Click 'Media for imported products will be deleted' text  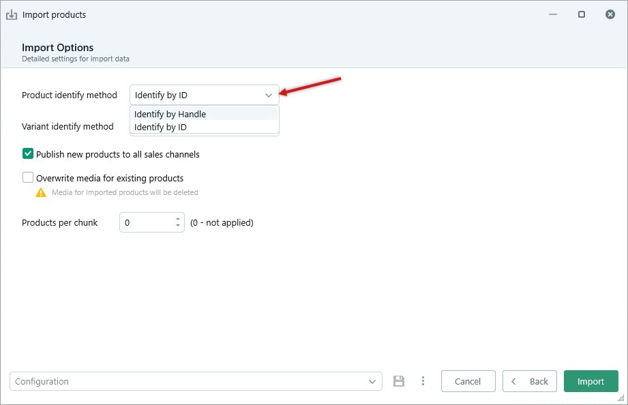click(125, 193)
